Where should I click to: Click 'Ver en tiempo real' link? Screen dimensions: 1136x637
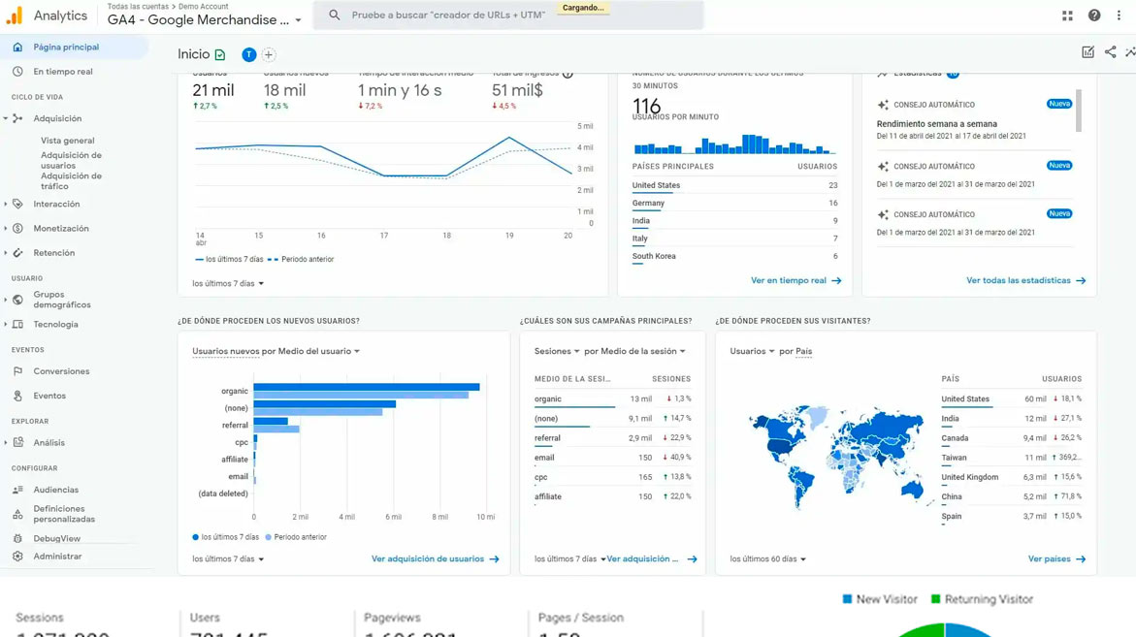click(795, 280)
